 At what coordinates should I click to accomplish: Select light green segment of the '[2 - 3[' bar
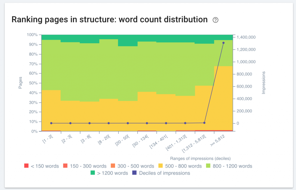(x=70, y=72)
